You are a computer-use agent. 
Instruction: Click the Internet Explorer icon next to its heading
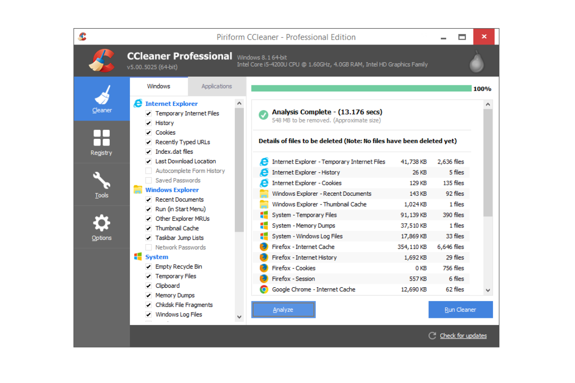click(138, 103)
